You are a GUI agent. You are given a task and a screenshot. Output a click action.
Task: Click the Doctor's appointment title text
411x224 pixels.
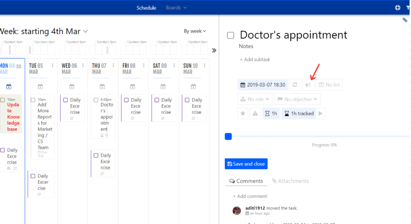tap(294, 35)
